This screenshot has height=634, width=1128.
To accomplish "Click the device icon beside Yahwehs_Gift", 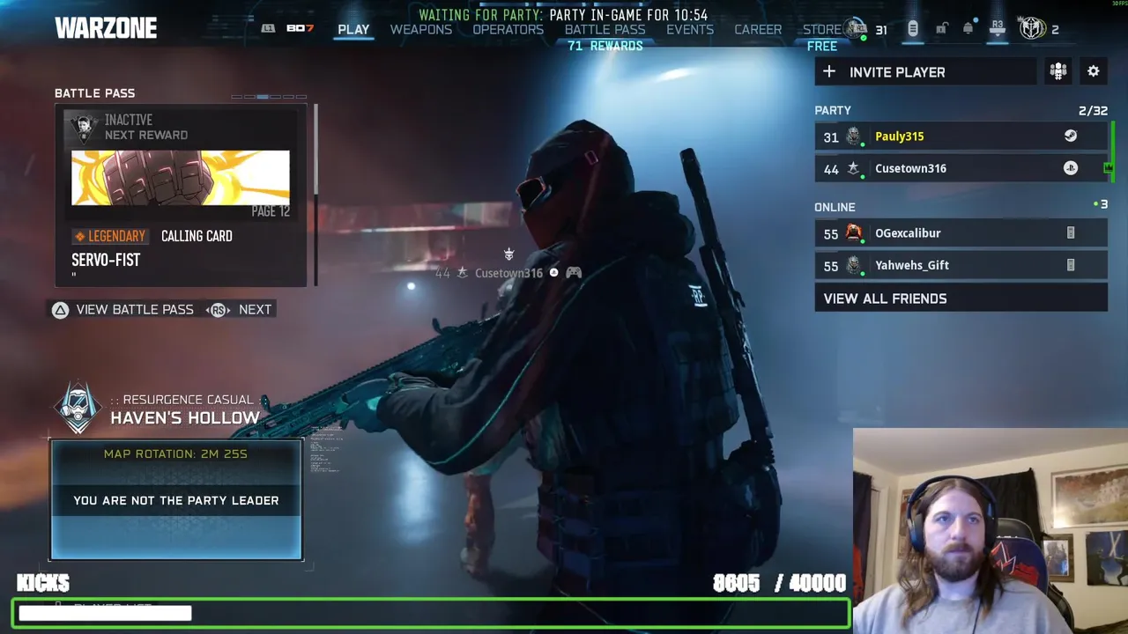I will tap(1071, 265).
